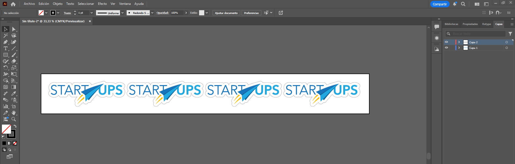
Task: Open the stroke weight dropdown
Action: coord(92,13)
